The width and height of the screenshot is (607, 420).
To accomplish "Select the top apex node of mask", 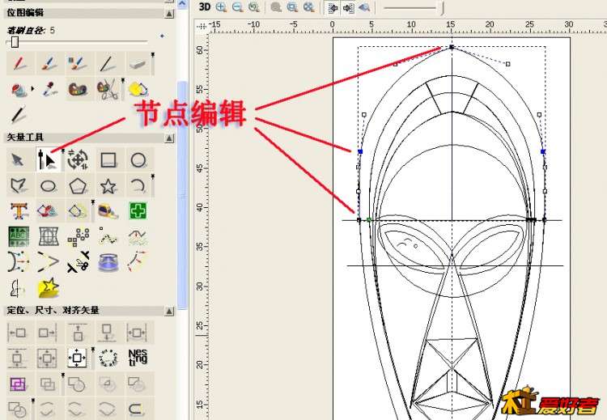I will click(452, 47).
